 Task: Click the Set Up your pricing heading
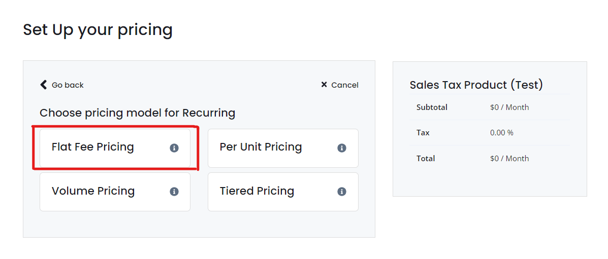click(x=98, y=30)
